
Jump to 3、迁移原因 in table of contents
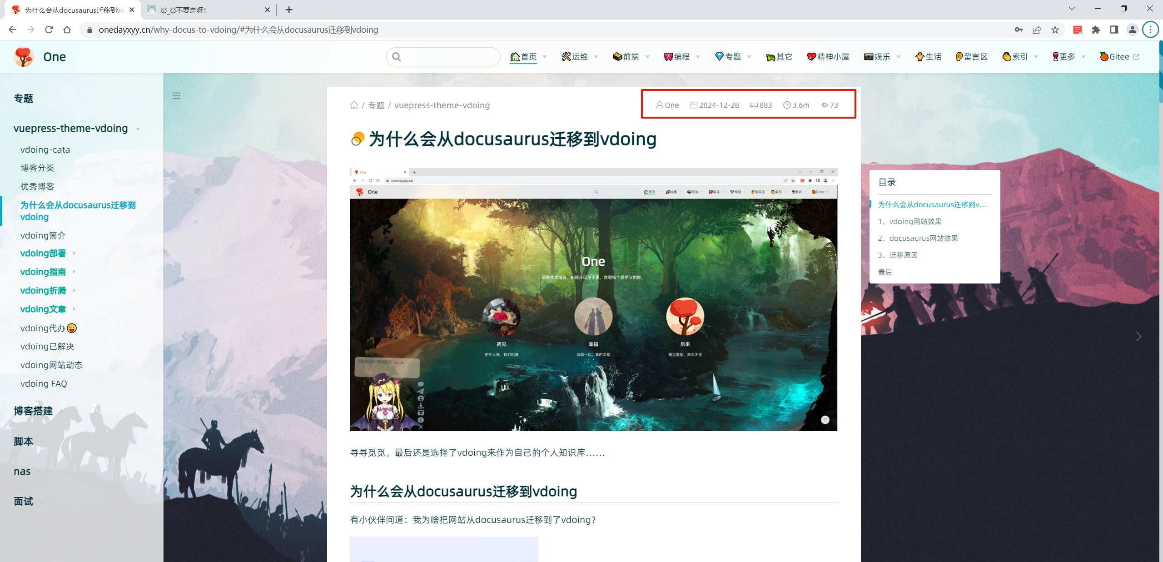pyautogui.click(x=898, y=255)
